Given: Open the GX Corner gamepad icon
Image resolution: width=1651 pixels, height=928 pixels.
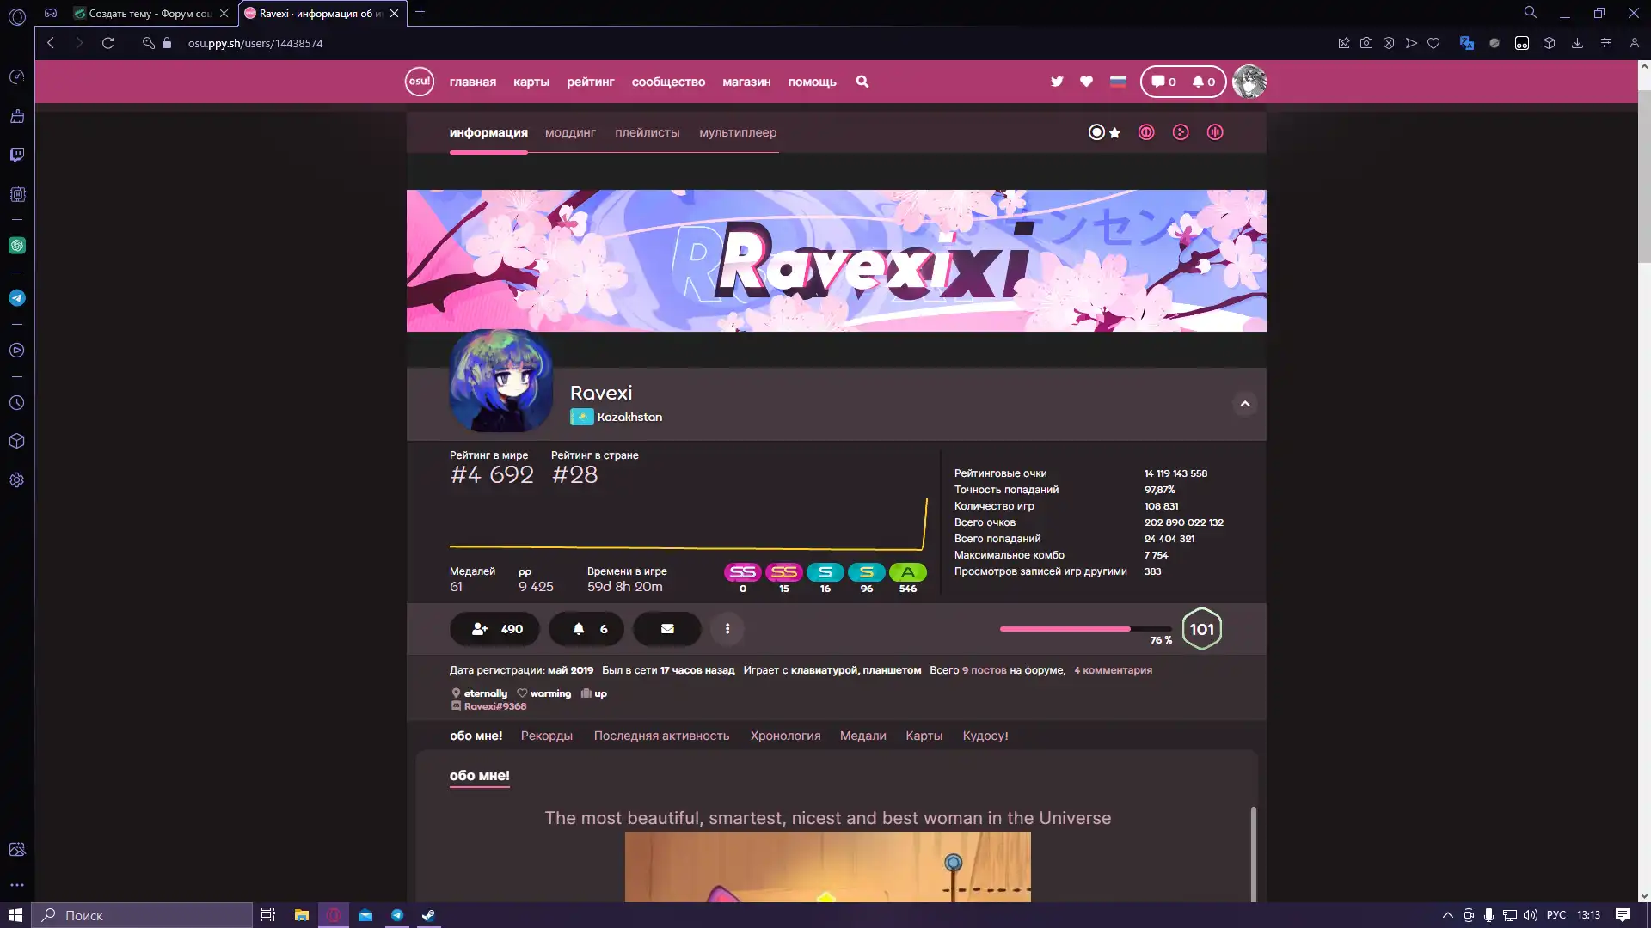Looking at the screenshot, I should [x=51, y=13].
